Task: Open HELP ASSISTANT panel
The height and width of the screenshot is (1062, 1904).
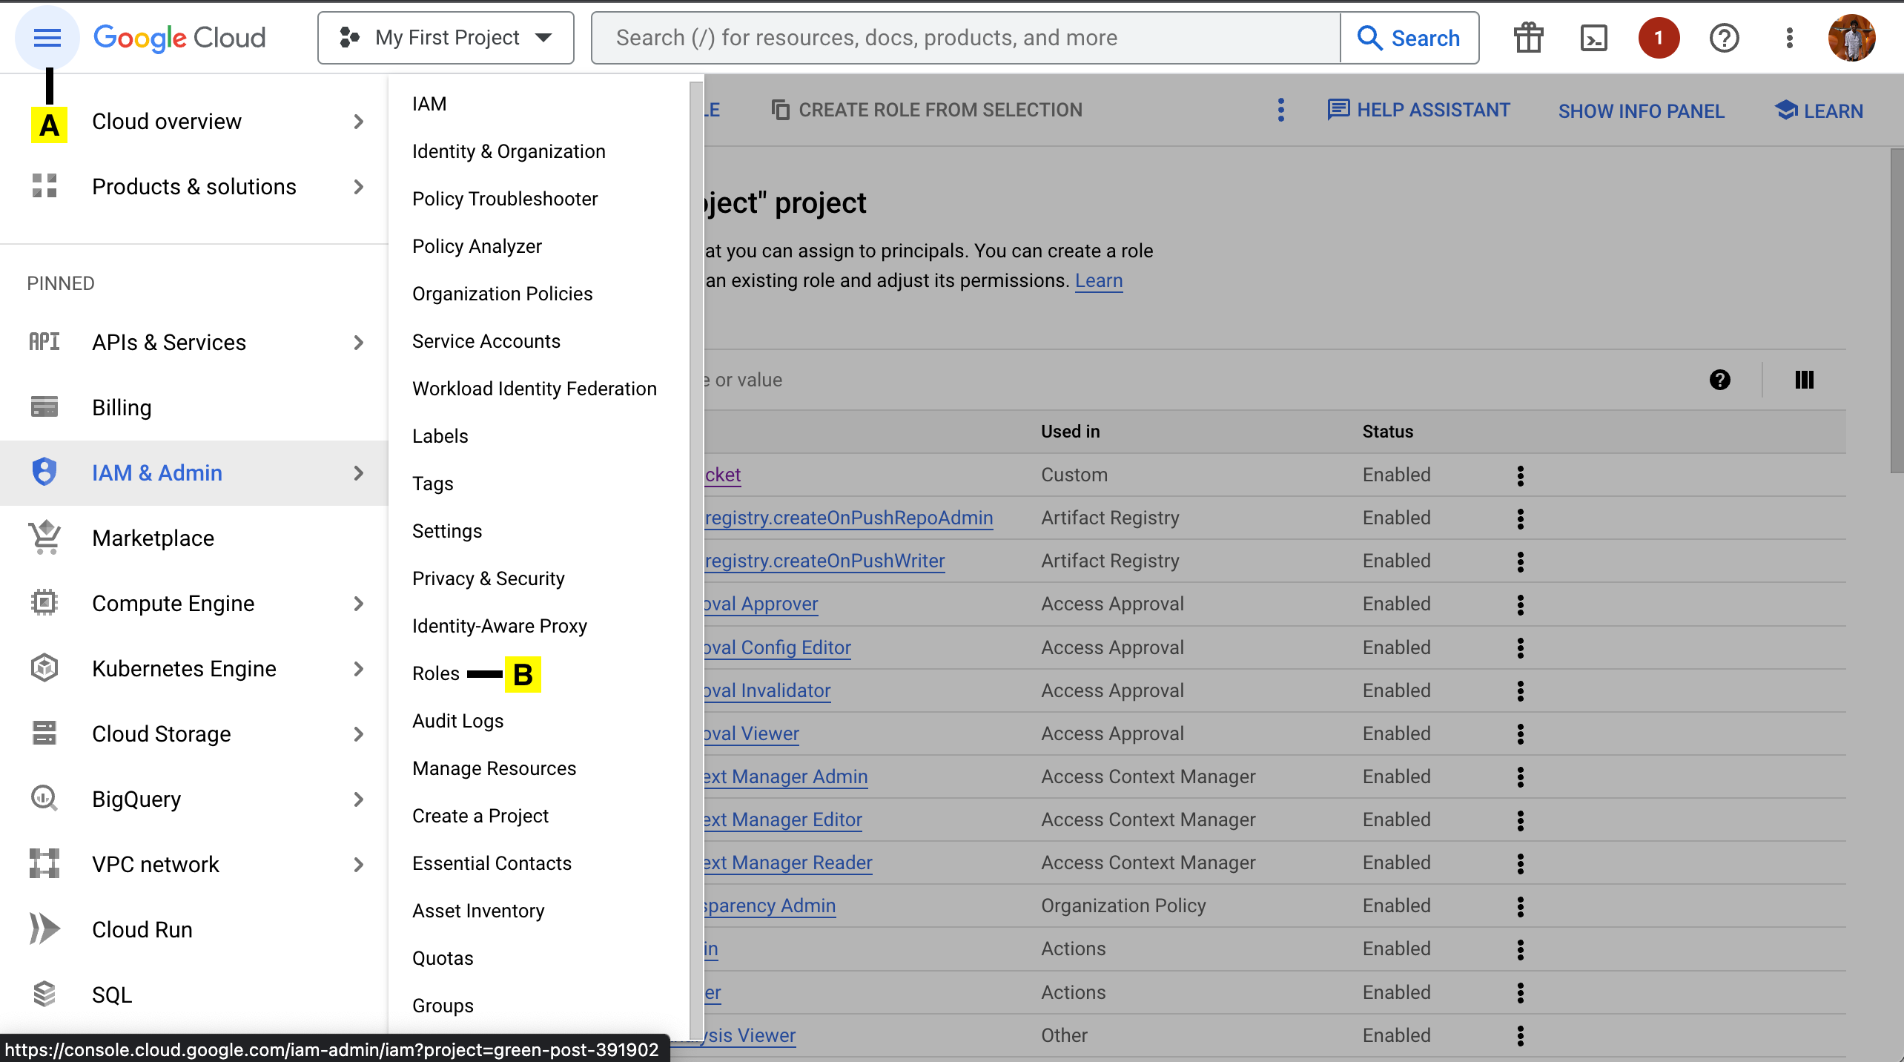Action: click(1418, 111)
